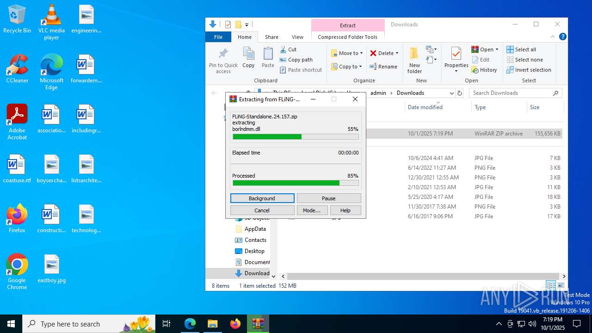This screenshot has width=592, height=333.
Task: Select VLC media player desktop icon
Action: 51,22
